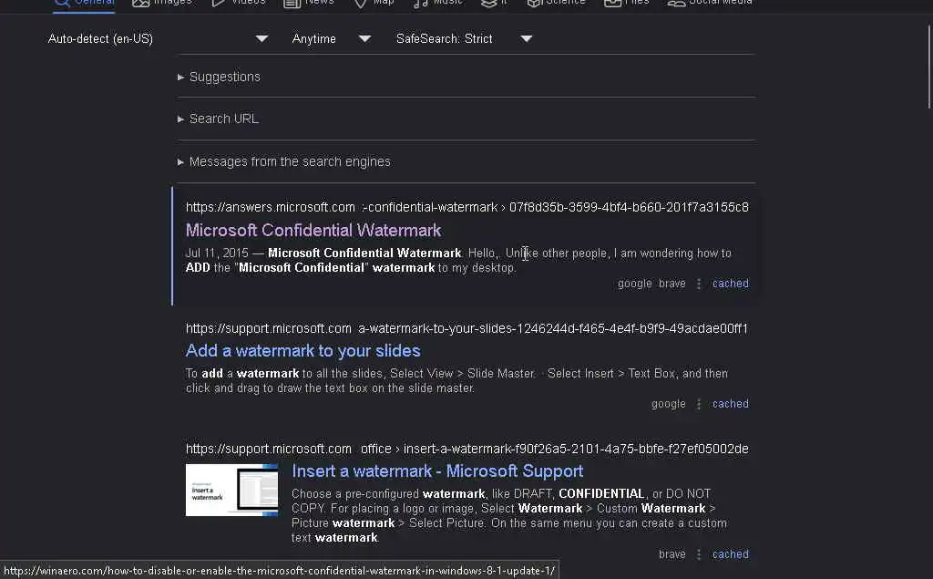Expand the Suggestions section
Image resolution: width=933 pixels, height=579 pixels.
(x=219, y=77)
